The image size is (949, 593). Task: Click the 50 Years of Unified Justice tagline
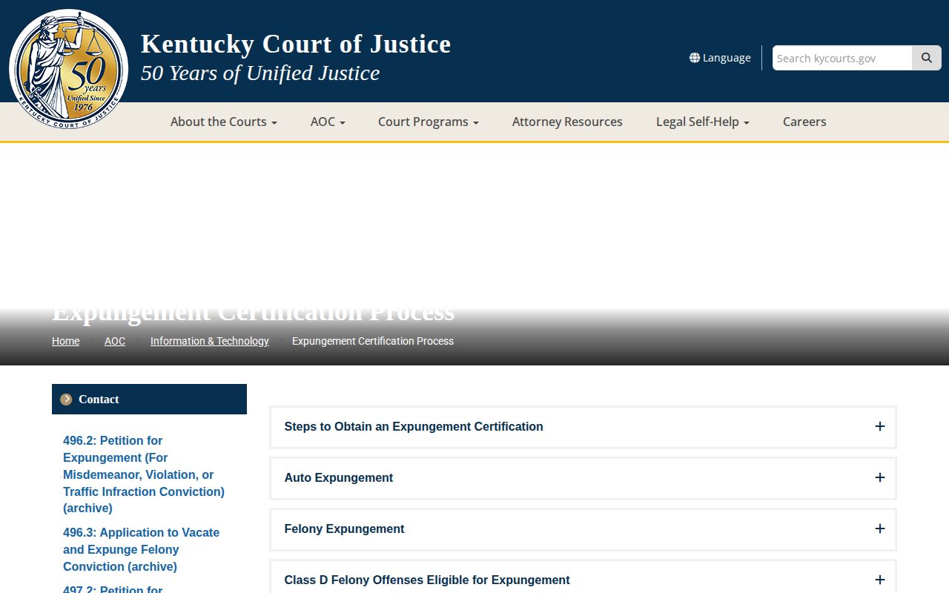tap(260, 73)
